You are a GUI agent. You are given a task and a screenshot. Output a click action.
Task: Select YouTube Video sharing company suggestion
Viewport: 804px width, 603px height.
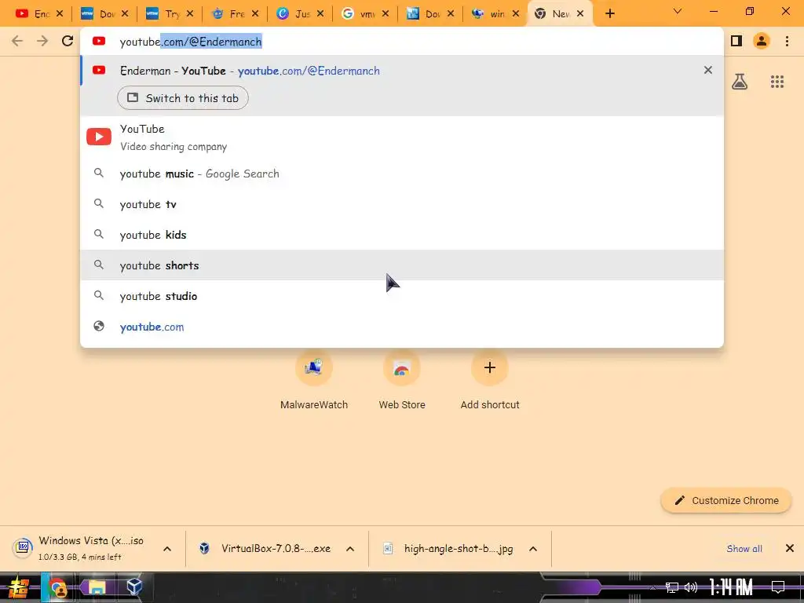coord(402,137)
